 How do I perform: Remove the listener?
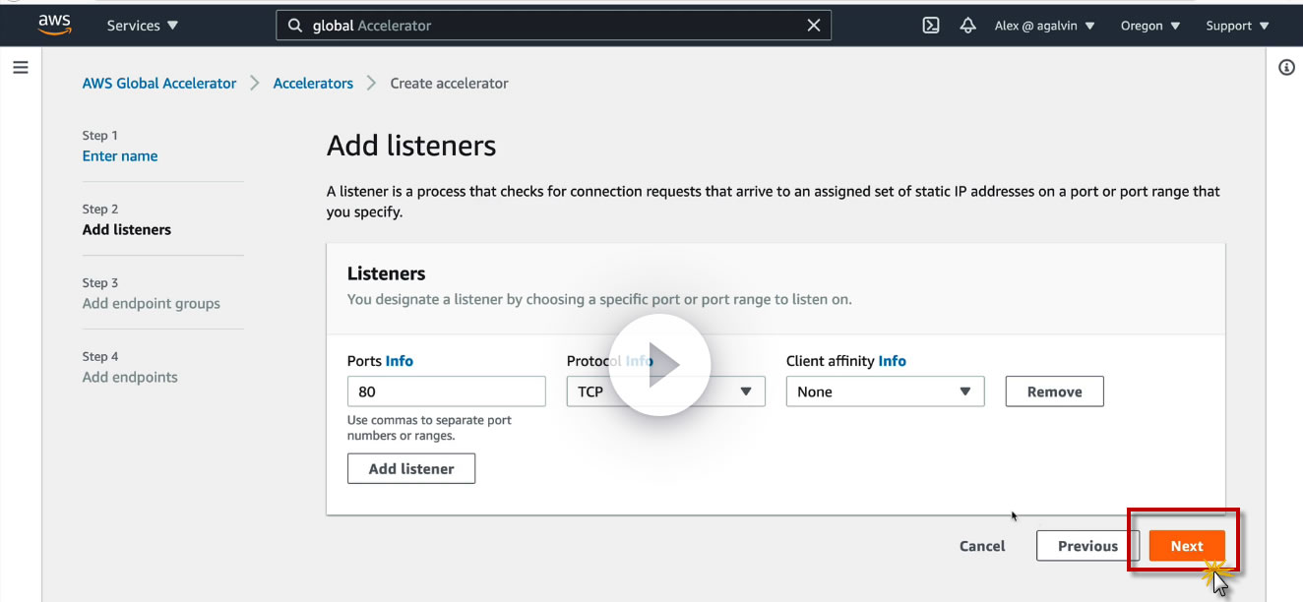[x=1055, y=391]
